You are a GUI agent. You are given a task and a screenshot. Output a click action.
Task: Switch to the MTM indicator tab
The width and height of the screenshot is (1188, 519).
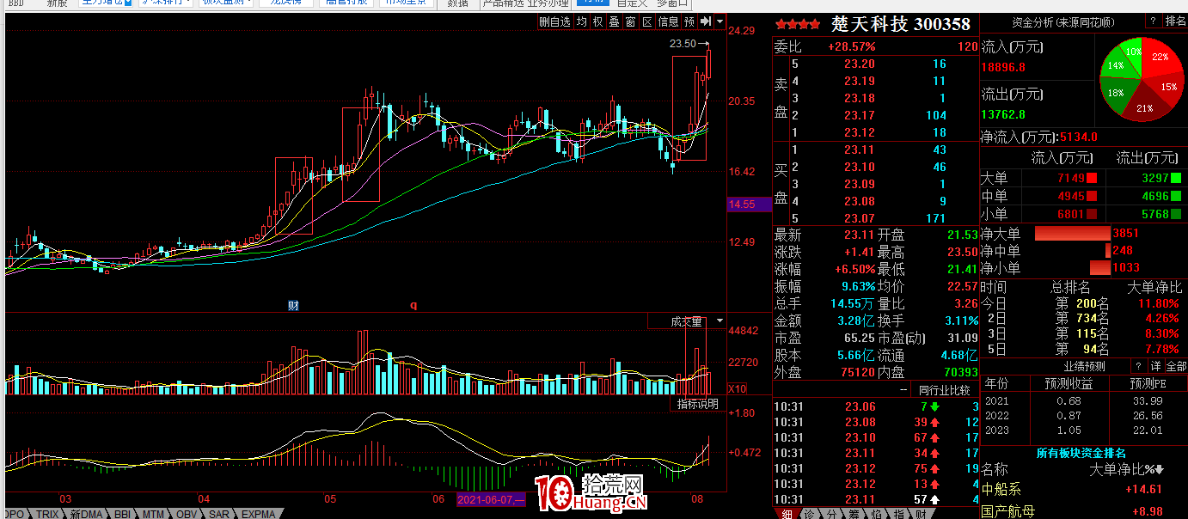[x=153, y=514]
